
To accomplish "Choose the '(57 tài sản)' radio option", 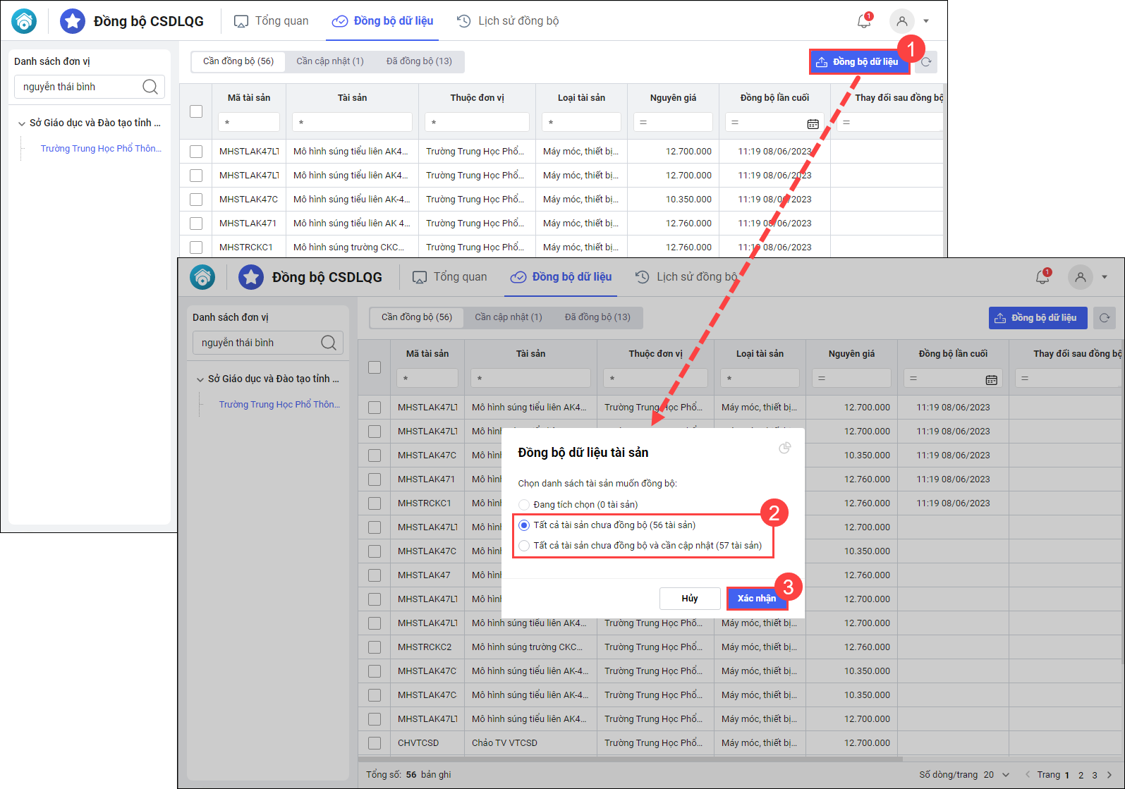I will (x=524, y=546).
